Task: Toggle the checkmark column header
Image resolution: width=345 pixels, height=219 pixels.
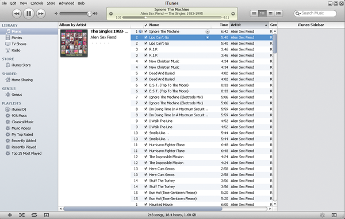Action: pyautogui.click(x=145, y=25)
